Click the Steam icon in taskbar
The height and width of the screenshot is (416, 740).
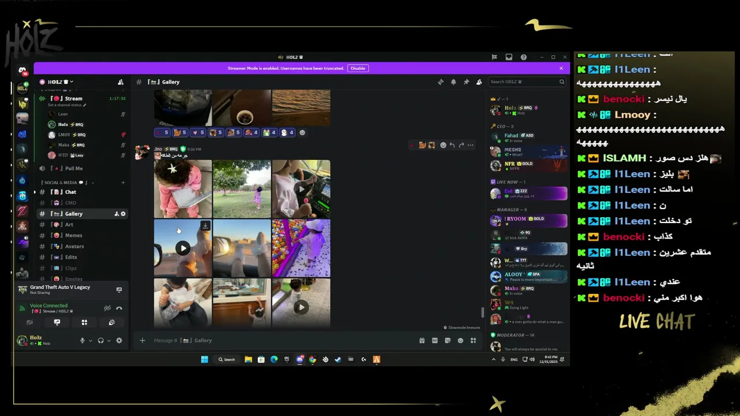pos(338,359)
